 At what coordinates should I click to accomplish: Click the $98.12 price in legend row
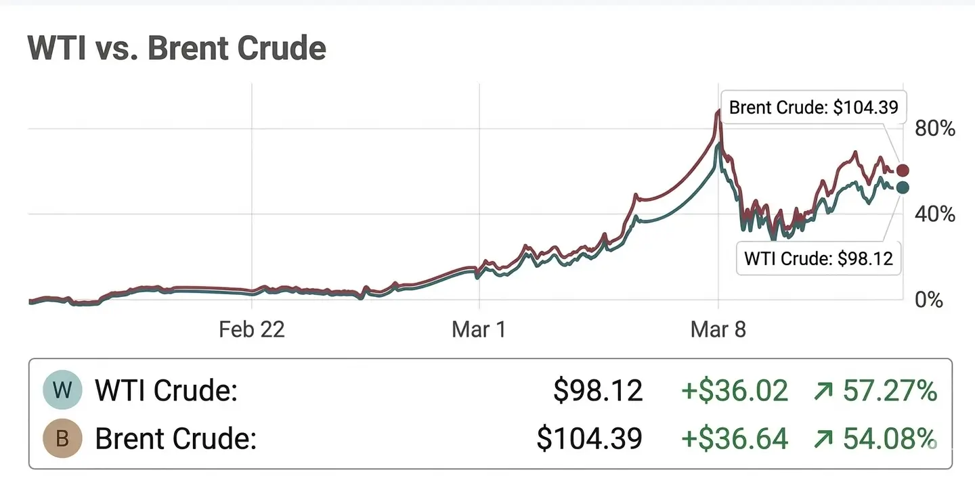(x=598, y=391)
